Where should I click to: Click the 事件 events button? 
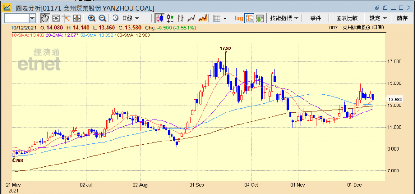click(316, 18)
